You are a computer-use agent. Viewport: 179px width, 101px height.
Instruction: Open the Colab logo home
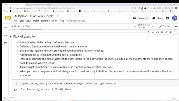tap(8, 18)
